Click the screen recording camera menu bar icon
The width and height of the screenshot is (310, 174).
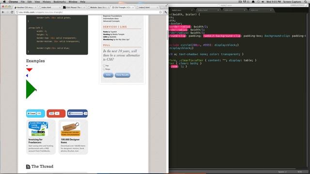(240, 1)
